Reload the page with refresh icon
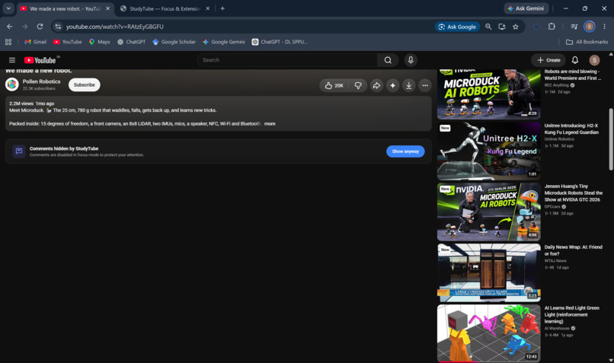Screen dimensions: 614x363 [40, 27]
